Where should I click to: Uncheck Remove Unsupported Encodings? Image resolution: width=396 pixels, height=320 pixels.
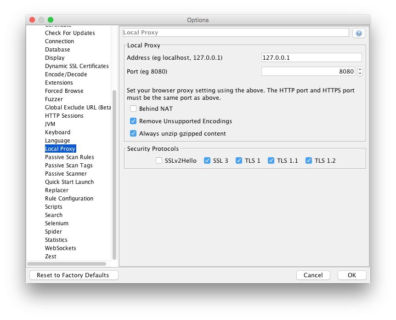click(x=133, y=121)
